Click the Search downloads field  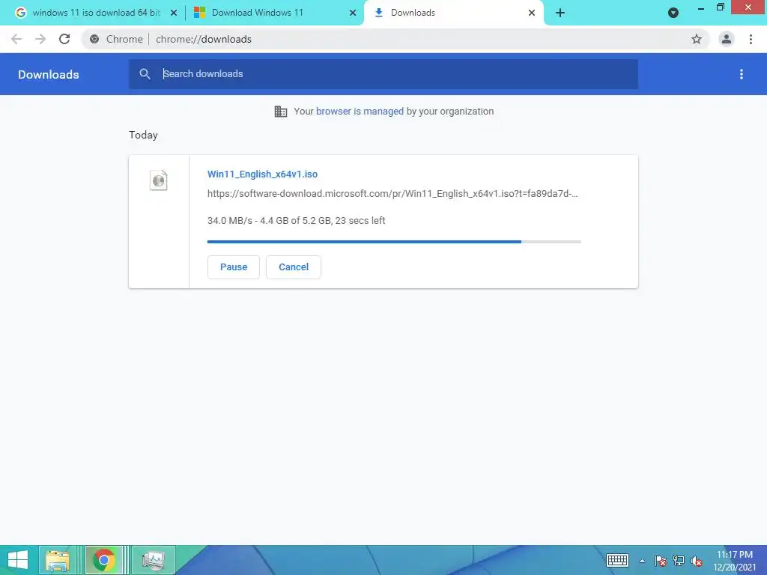(383, 74)
